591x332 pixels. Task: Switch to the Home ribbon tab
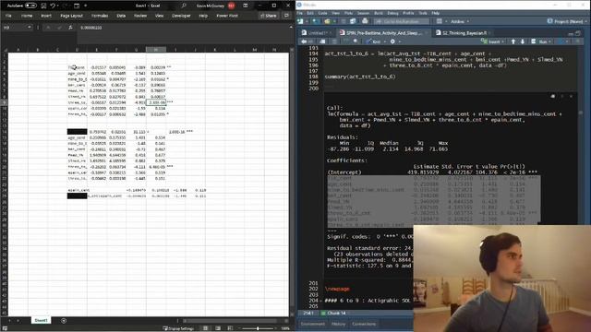pyautogui.click(x=27, y=16)
